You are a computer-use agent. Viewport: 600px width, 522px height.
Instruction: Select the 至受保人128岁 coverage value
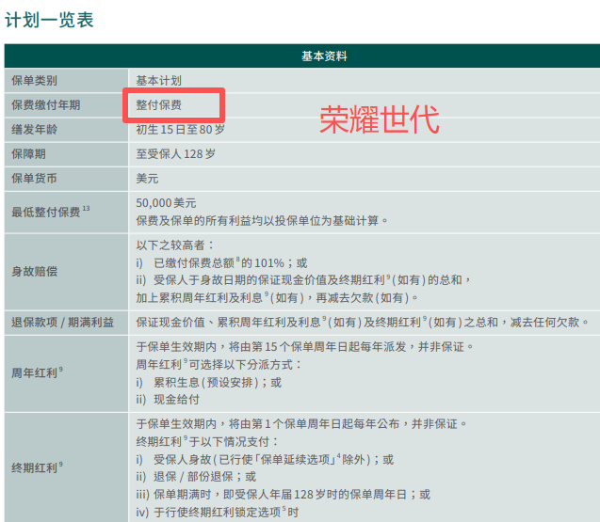(176, 153)
